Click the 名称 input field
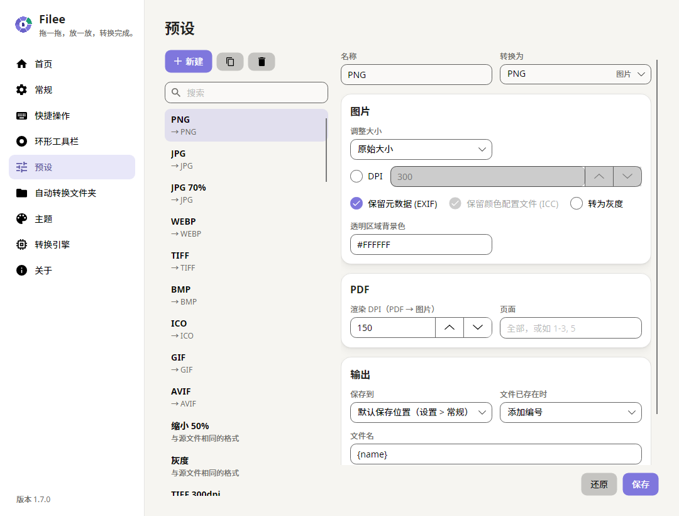The image size is (679, 516). coord(416,74)
